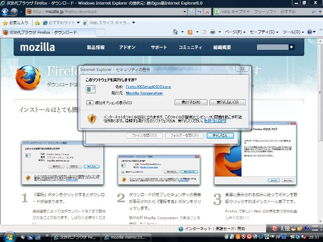323x242 pixels.
Task: Click the キャンセル button in download dialog
Action: (220, 136)
